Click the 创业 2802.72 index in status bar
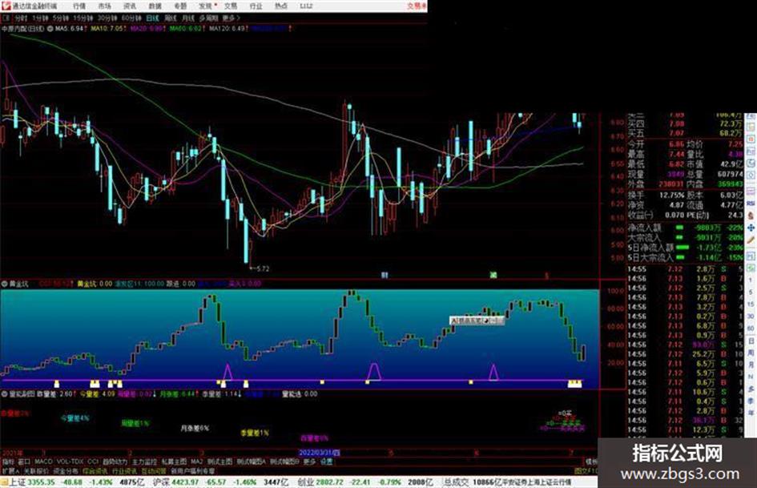The image size is (757, 488). (320, 482)
